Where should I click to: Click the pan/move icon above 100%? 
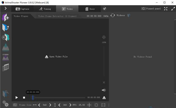pyautogui.click(x=104, y=37)
